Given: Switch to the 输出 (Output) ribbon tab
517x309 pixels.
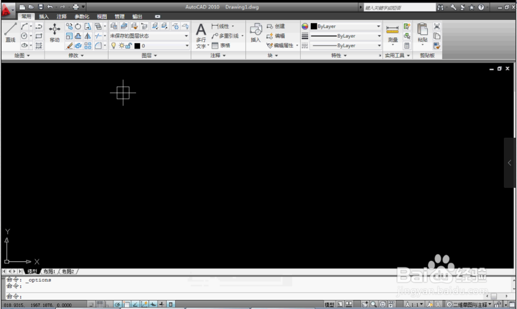Looking at the screenshot, I should (137, 17).
